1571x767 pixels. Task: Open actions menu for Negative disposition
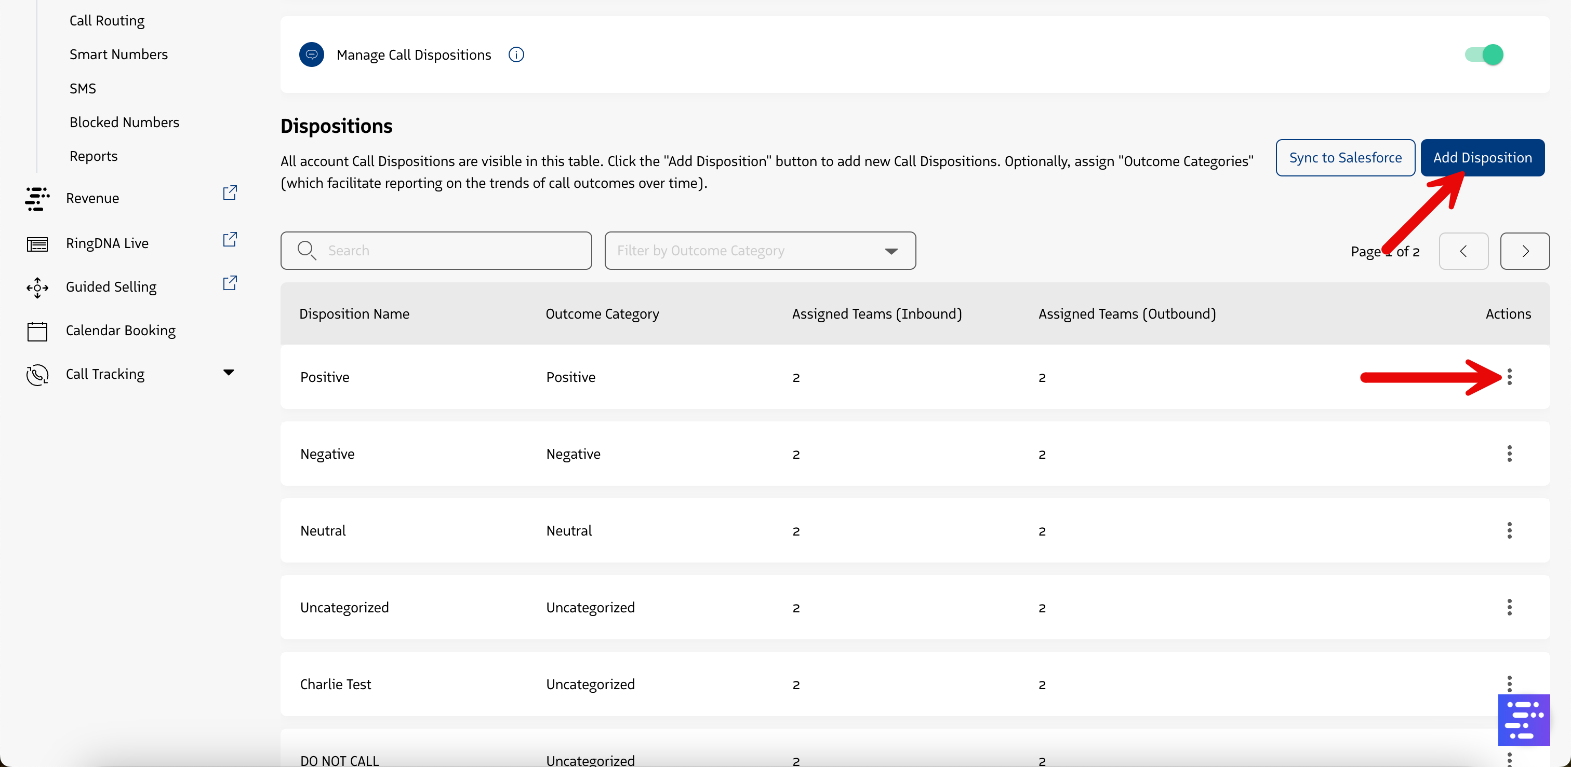[1509, 454]
